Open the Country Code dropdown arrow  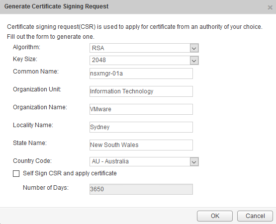(x=194, y=162)
